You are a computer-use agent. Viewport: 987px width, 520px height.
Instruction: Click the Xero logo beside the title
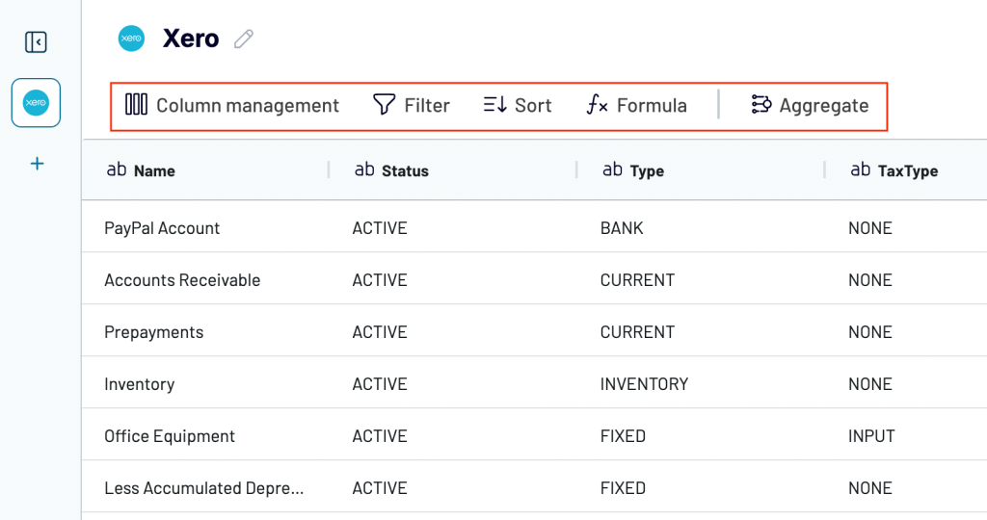[x=131, y=39]
